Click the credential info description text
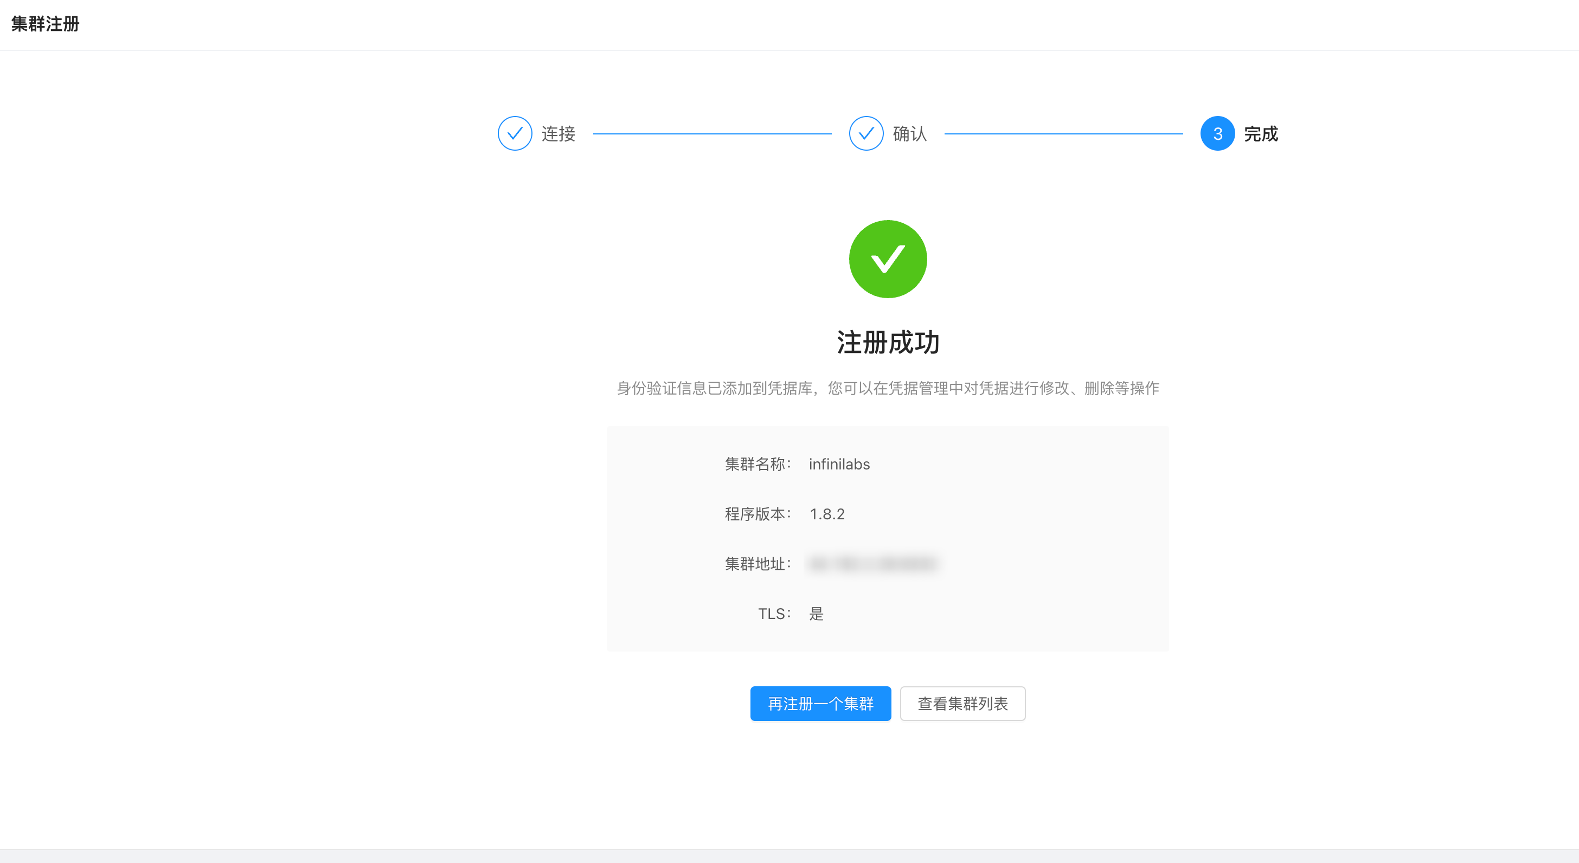1579x863 pixels. click(887, 388)
